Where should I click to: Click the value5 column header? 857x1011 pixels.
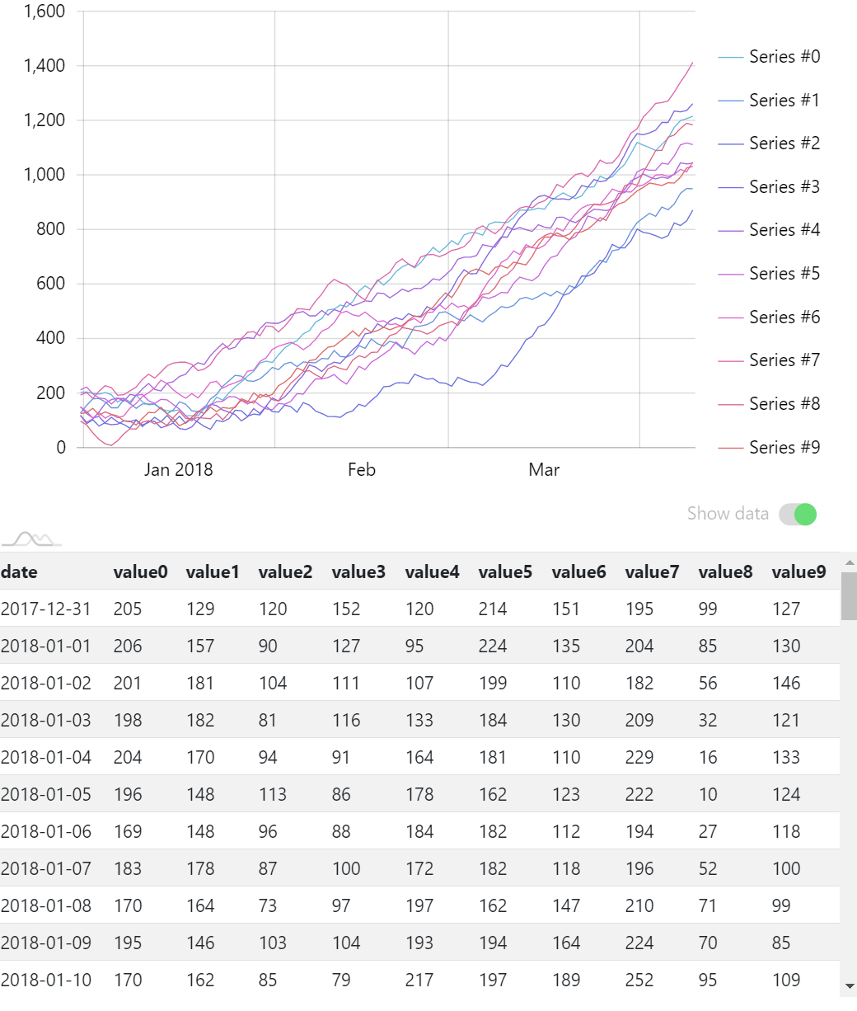pos(505,571)
